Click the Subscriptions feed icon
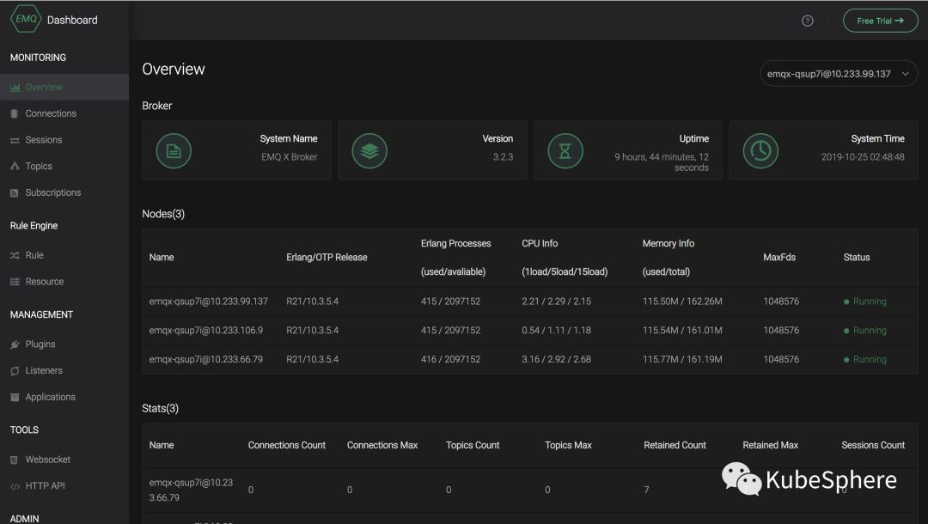 (x=15, y=192)
